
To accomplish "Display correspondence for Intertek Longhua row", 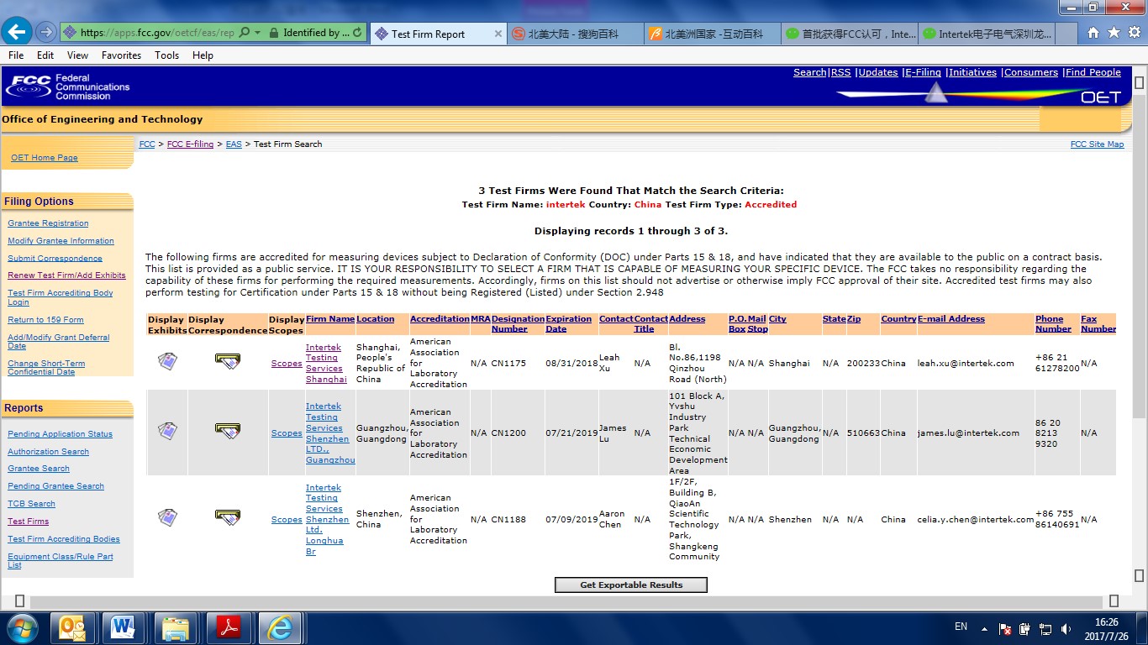I will click(227, 517).
